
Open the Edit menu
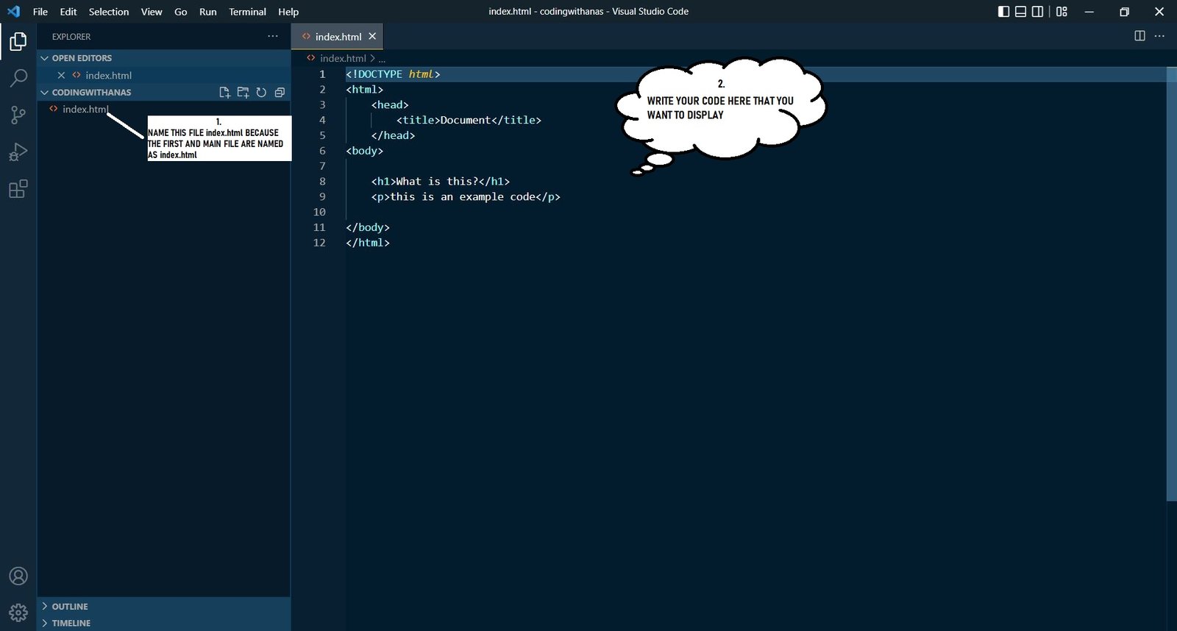(68, 11)
